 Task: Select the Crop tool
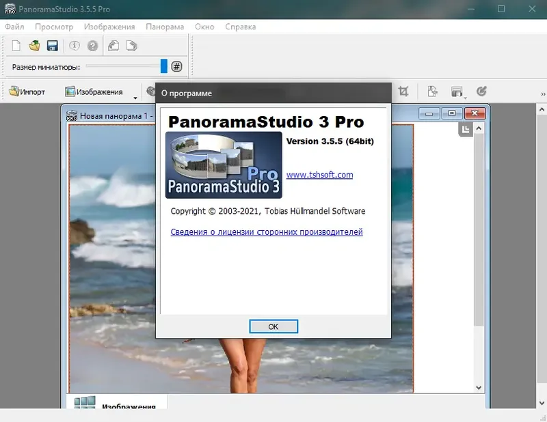[403, 91]
